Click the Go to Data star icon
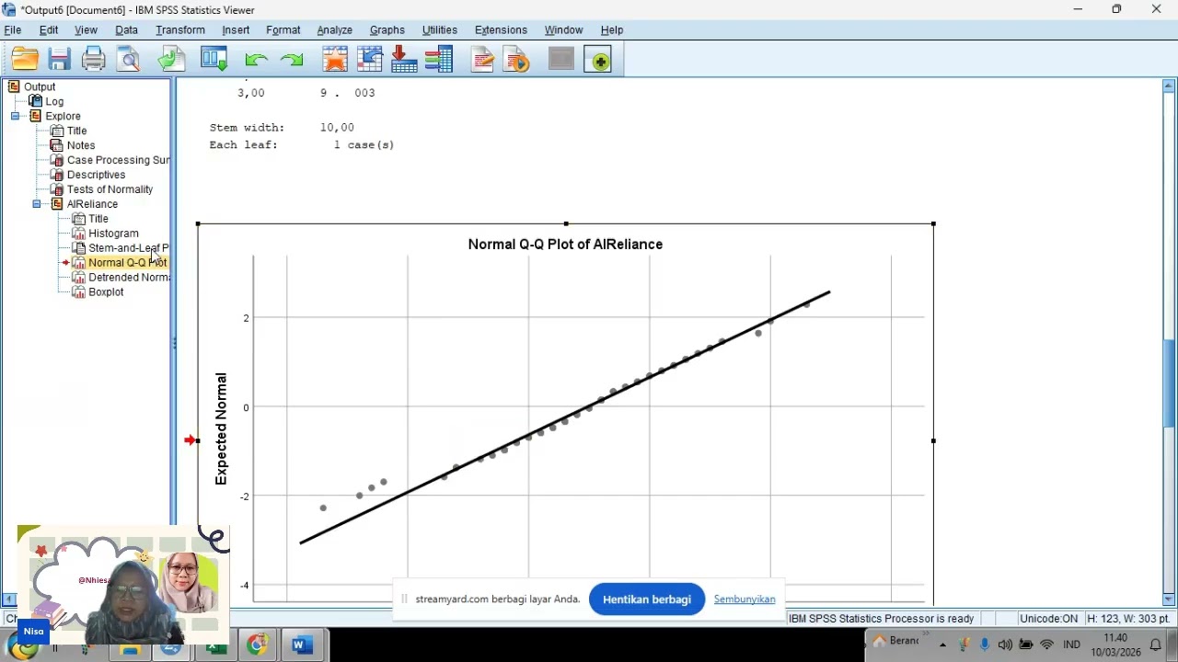 [x=335, y=60]
